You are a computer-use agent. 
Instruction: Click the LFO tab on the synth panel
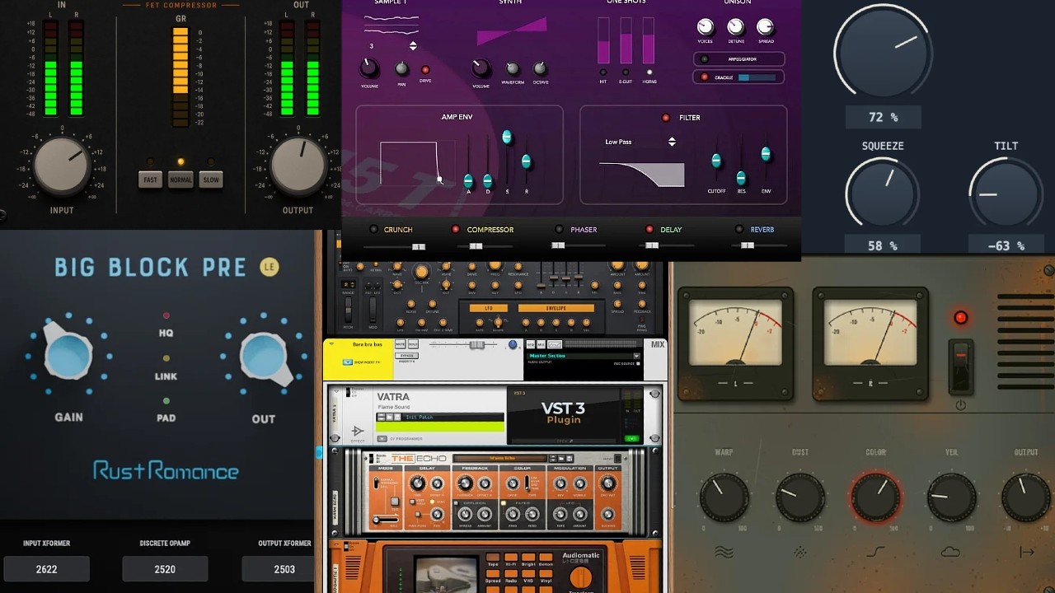[489, 308]
